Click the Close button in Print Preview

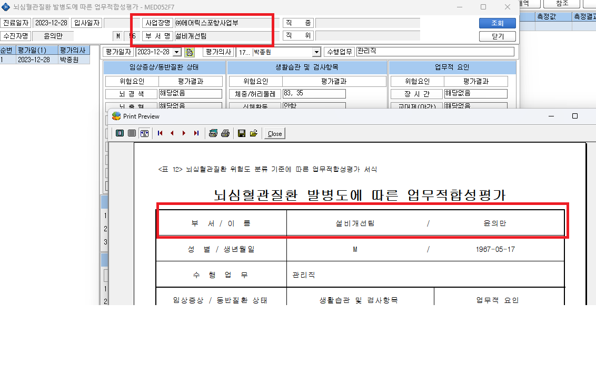point(275,133)
